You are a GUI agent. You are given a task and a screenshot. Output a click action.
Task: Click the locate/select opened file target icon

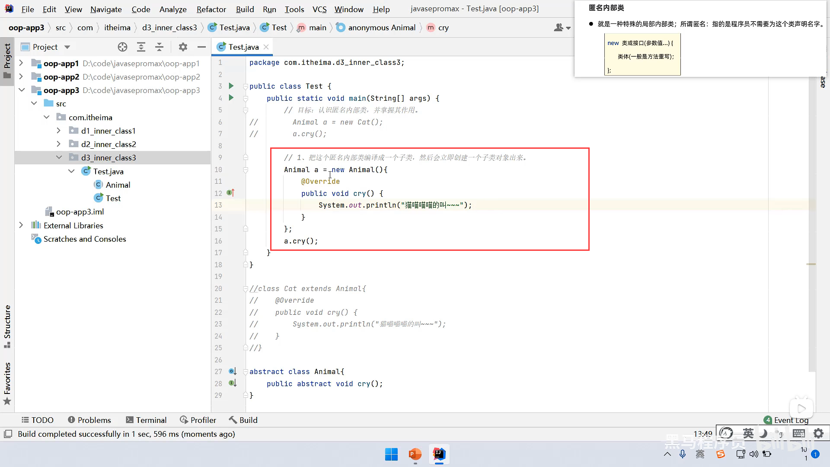122,47
